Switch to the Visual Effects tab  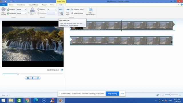tap(33, 5)
